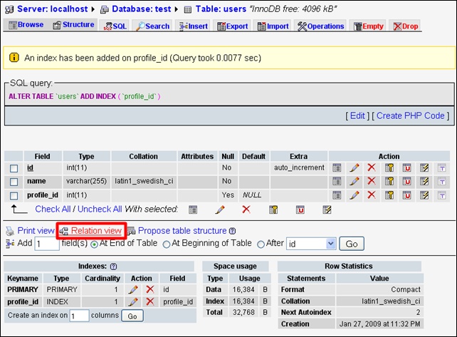457x337 pixels.
Task: Select At End of Table radio
Action: [x=94, y=244]
